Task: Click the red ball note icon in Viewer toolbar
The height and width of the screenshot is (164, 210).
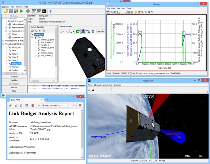Action: click(139, 12)
